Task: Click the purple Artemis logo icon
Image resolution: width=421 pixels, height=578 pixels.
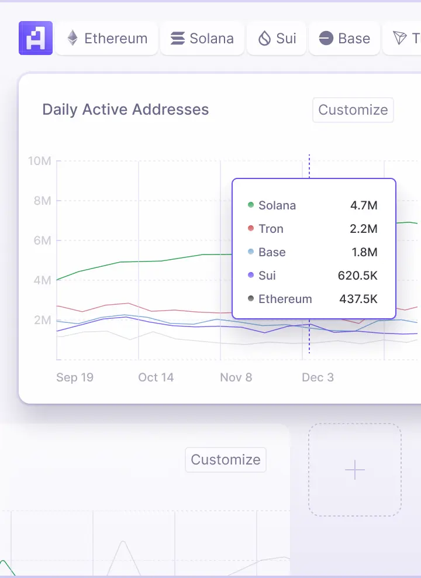Action: pos(36,38)
